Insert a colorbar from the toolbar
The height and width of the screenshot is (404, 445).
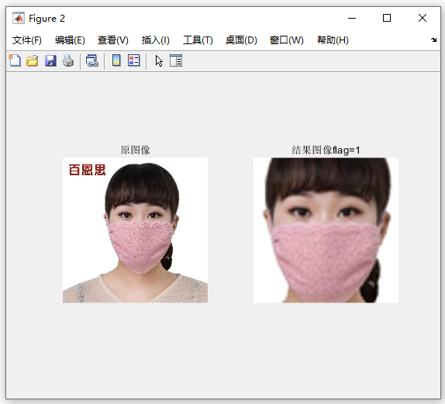point(116,60)
